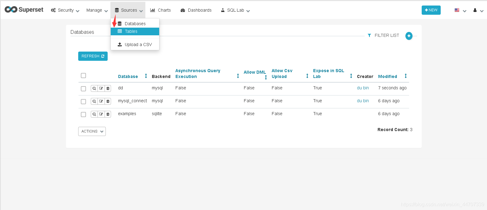Screen dimensions: 487x210
Task: Collapse the Sources dropdown menu
Action: pos(128,10)
